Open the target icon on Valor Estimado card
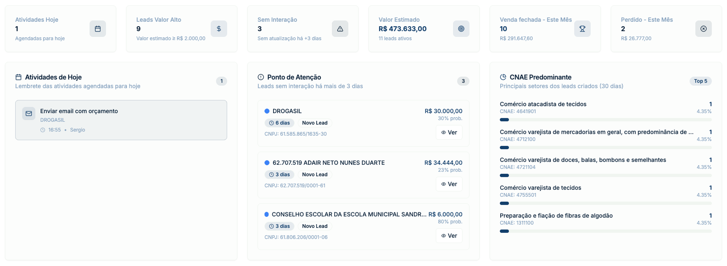Viewport: 727px width, 266px height. 461,29
